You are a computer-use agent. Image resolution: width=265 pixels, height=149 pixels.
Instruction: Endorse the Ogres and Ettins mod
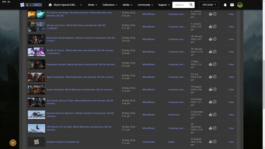click(210, 77)
